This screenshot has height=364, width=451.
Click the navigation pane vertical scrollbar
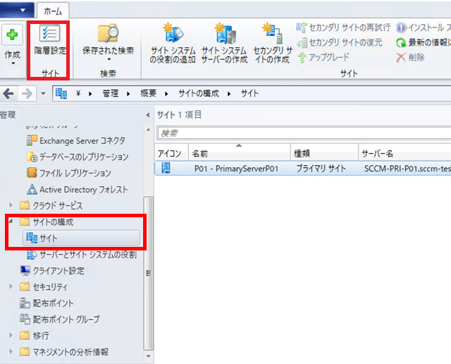(147, 271)
